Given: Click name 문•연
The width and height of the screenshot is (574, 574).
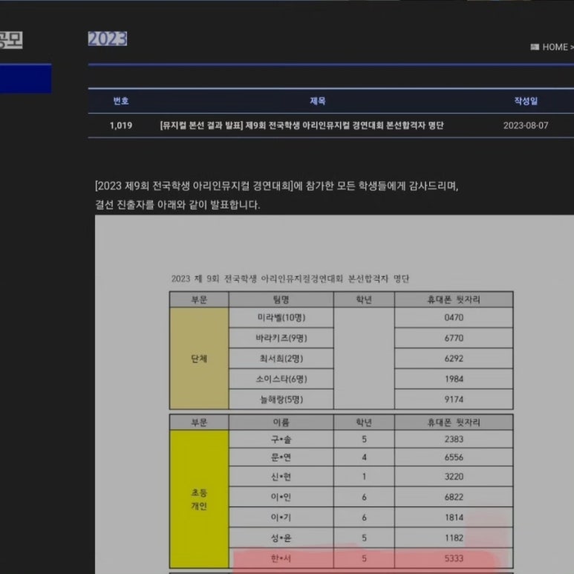Looking at the screenshot, I should 281,457.
